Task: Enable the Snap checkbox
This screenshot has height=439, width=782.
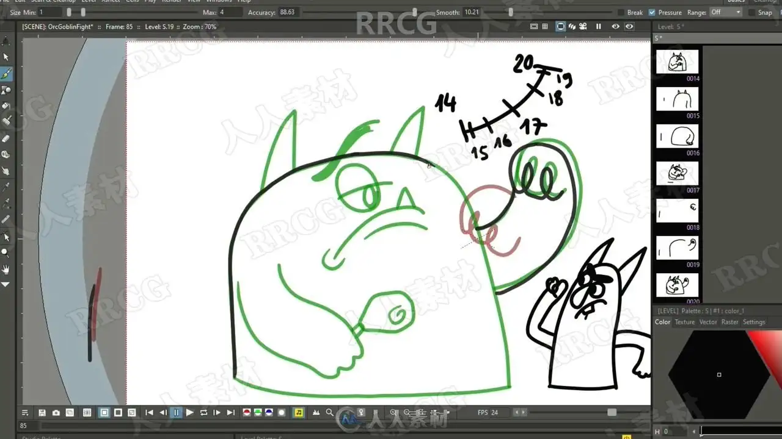Action: (x=751, y=12)
